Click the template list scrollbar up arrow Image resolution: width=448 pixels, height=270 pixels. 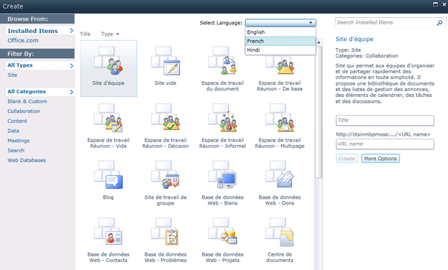tap(319, 42)
